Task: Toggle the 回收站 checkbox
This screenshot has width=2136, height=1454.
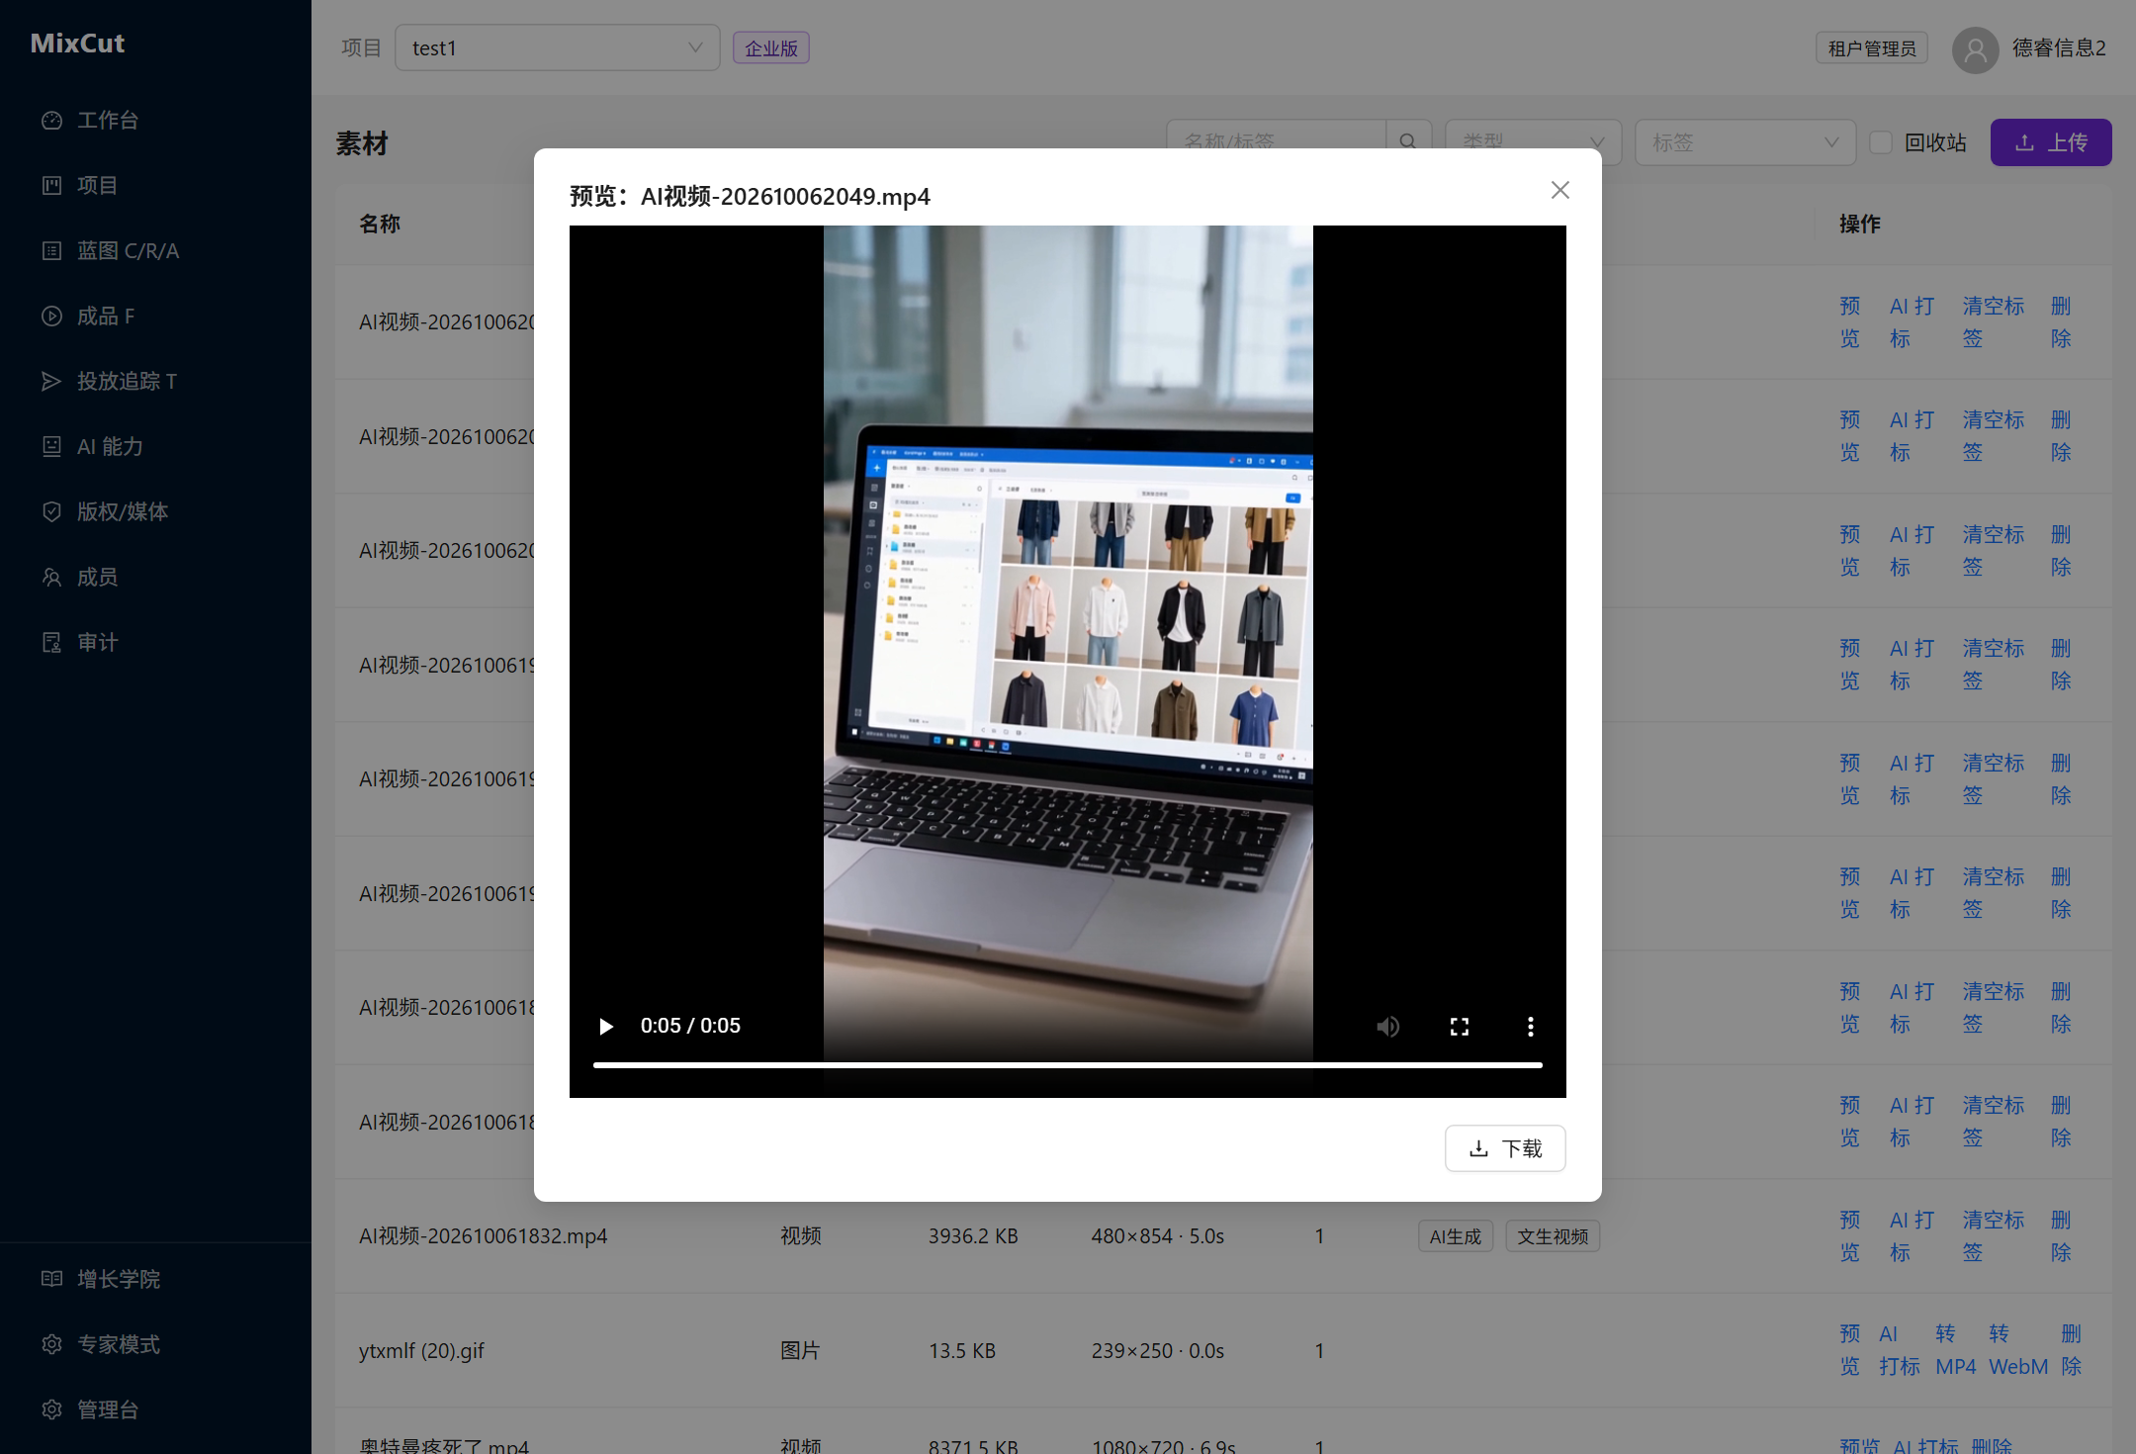Action: coord(1881,142)
